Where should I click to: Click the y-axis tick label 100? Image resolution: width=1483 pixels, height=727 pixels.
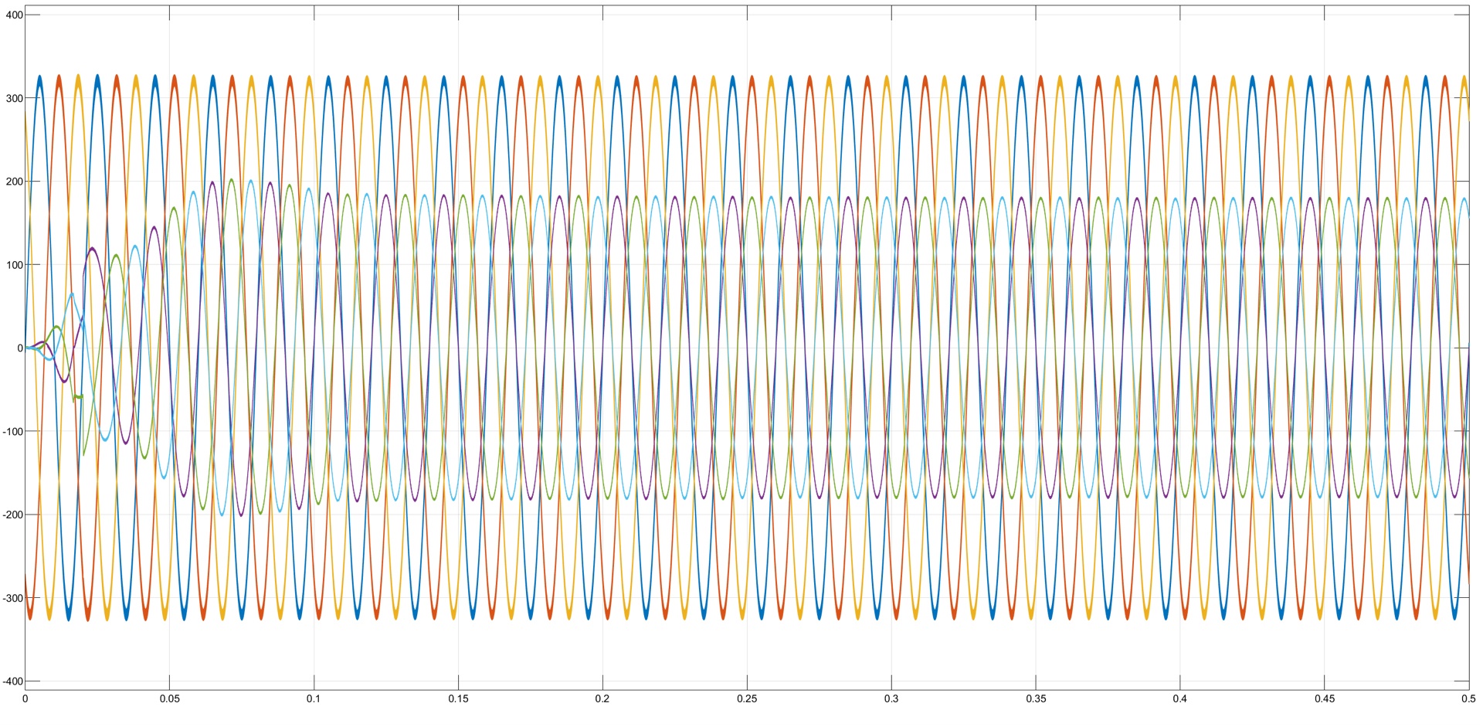tap(14, 265)
